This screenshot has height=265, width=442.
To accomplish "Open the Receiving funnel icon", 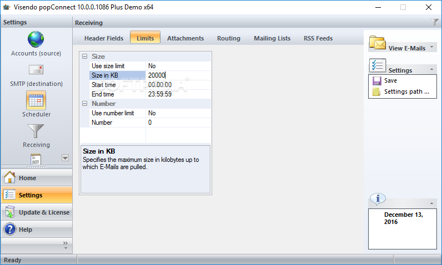I will pyautogui.click(x=36, y=131).
